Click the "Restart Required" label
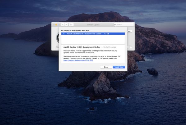The height and width of the screenshot is (125, 186). 110,47
